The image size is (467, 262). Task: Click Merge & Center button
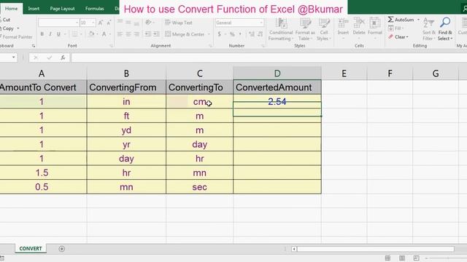tap(185, 34)
